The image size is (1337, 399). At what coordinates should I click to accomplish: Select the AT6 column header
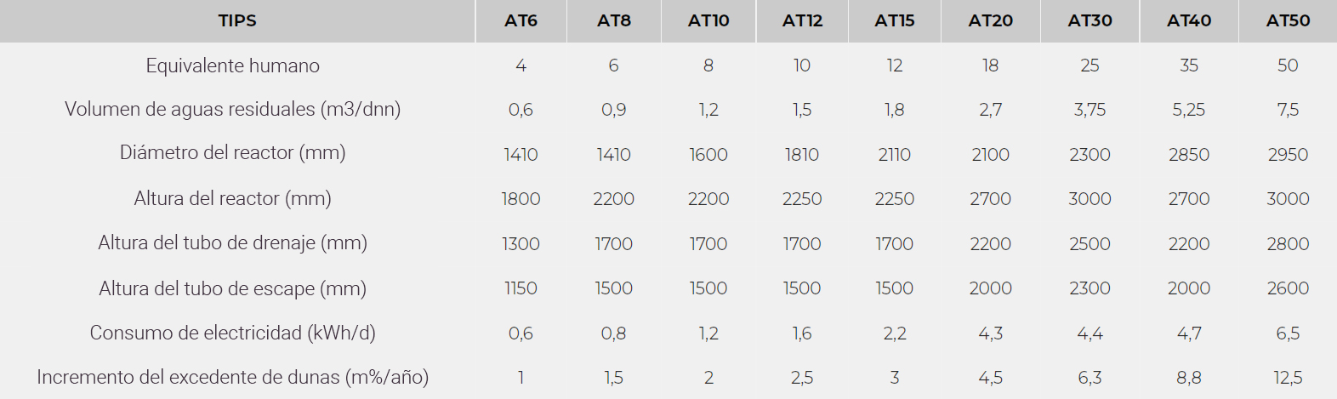(x=521, y=21)
